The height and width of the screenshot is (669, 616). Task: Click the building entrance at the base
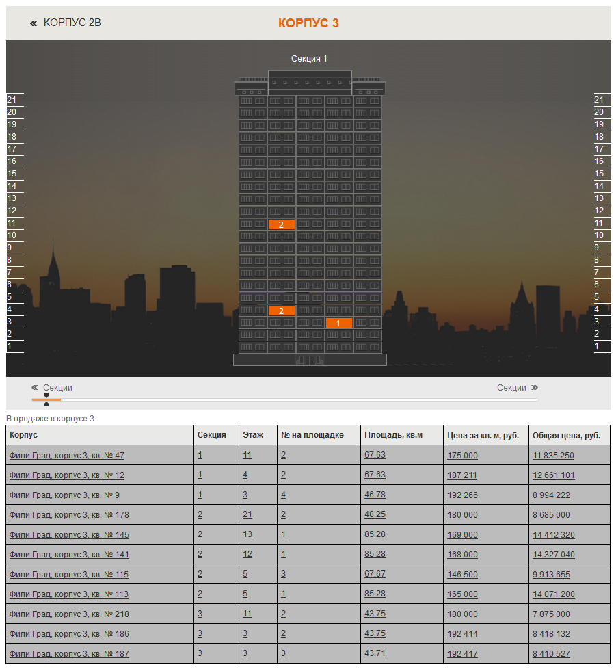tap(310, 360)
